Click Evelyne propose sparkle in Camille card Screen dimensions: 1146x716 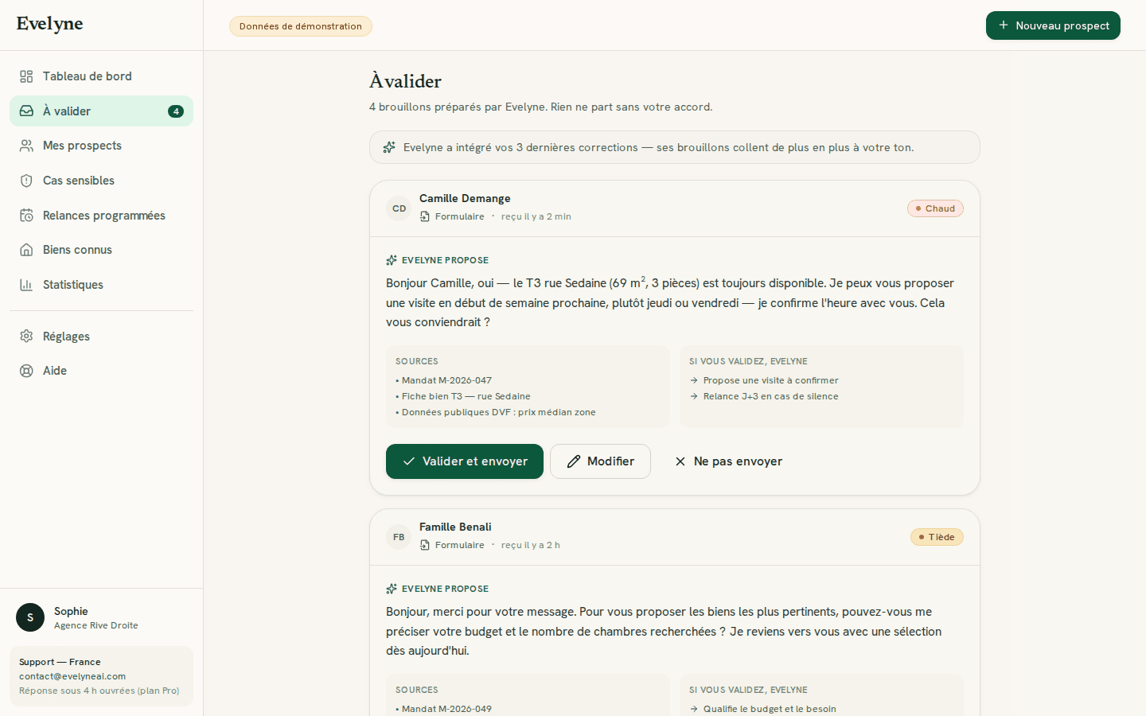click(392, 260)
